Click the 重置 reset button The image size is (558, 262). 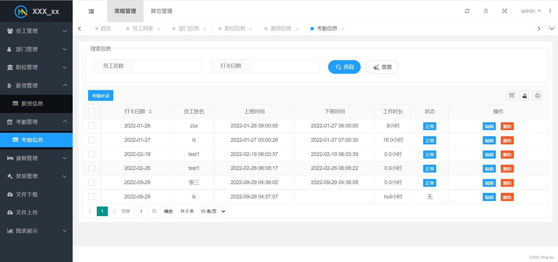[x=382, y=67]
